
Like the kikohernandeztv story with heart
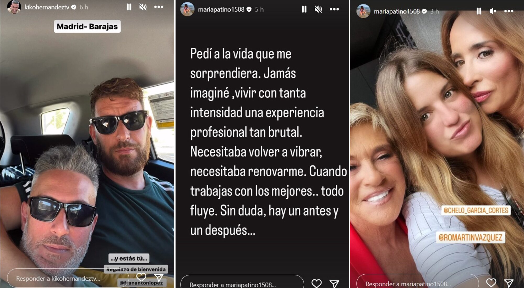tap(141, 277)
